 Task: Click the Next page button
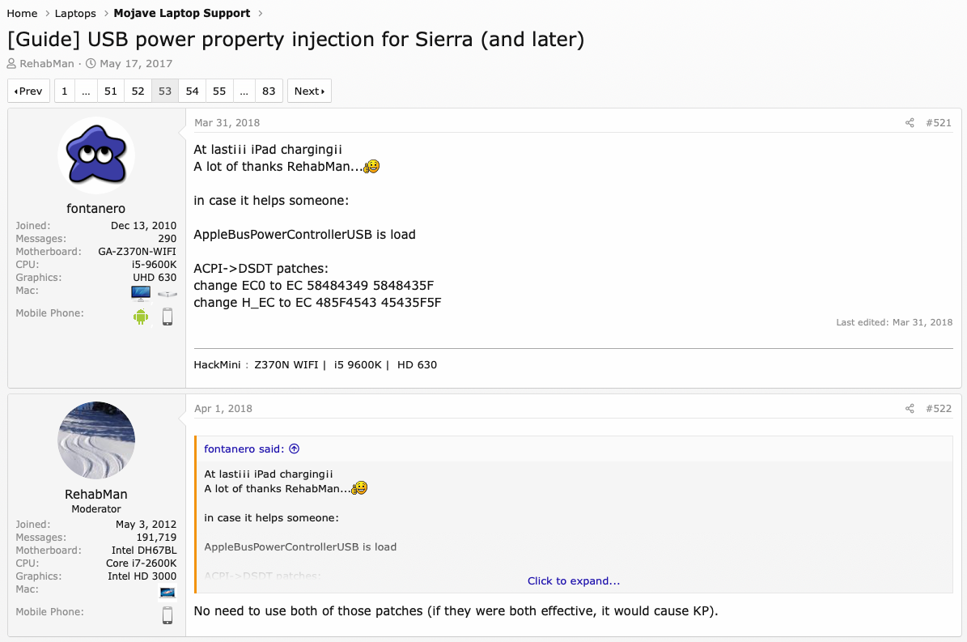(309, 91)
